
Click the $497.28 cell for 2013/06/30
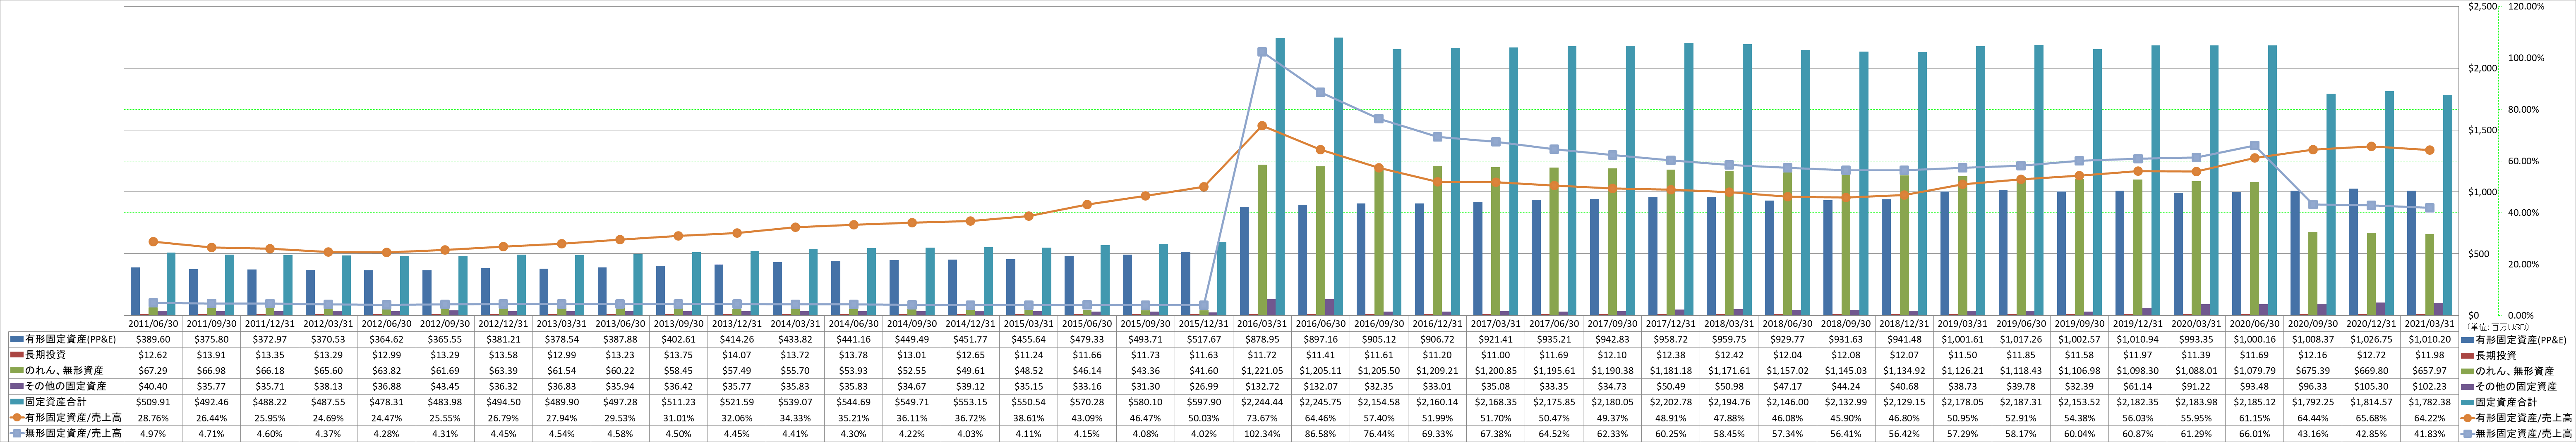point(620,402)
